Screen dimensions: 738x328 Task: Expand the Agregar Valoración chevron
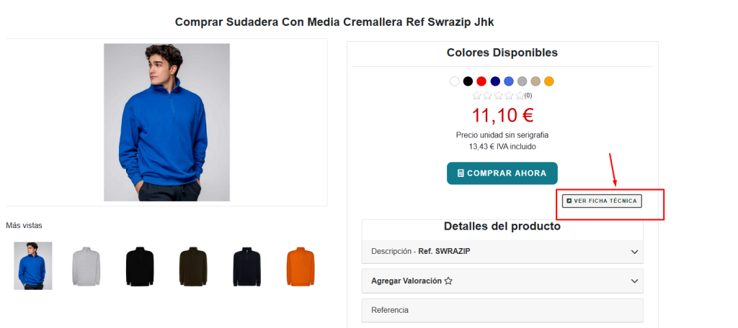pyautogui.click(x=634, y=281)
